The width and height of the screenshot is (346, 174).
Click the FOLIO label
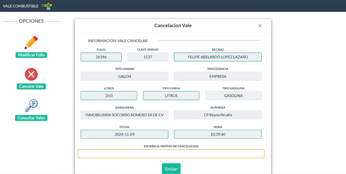[101, 49]
